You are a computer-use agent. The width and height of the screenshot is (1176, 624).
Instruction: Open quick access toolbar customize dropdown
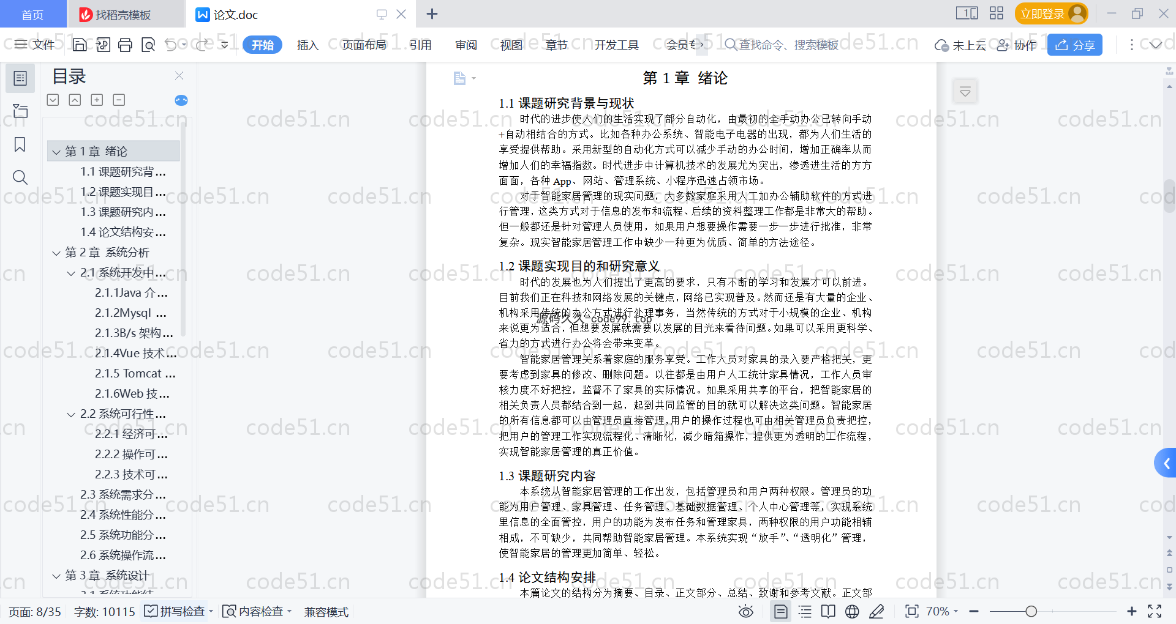[225, 45]
